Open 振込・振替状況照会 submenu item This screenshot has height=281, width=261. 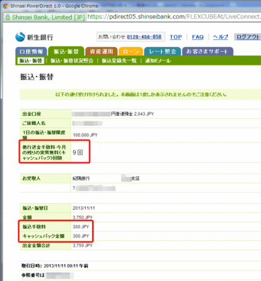coord(72,60)
